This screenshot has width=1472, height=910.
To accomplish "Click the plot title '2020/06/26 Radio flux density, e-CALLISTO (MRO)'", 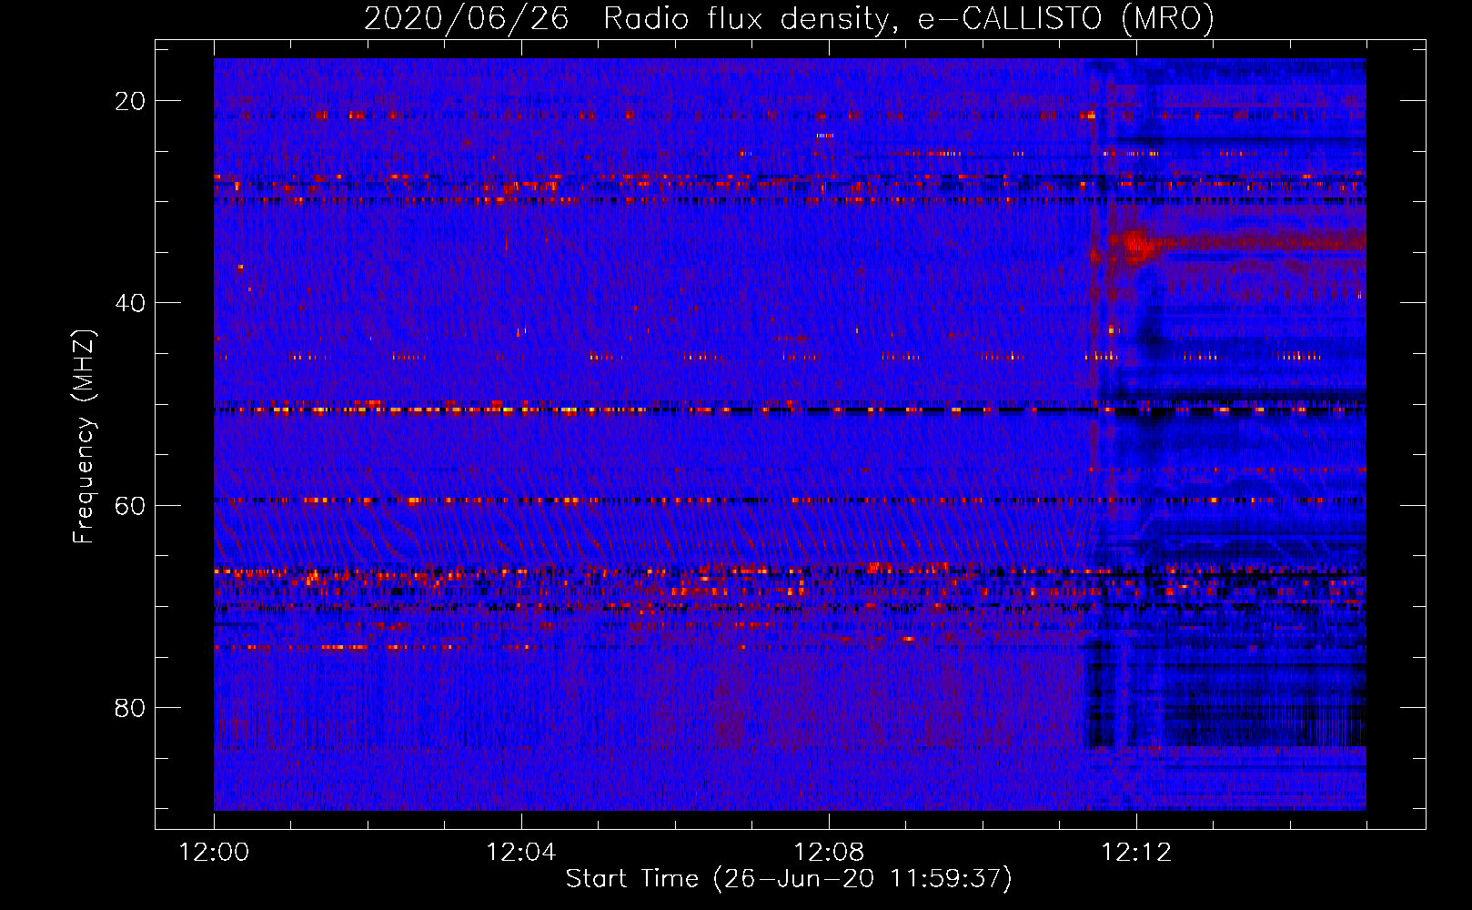I will point(789,18).
